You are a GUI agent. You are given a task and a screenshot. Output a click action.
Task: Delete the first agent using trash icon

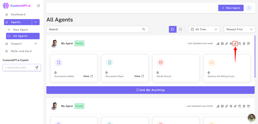tap(244, 44)
